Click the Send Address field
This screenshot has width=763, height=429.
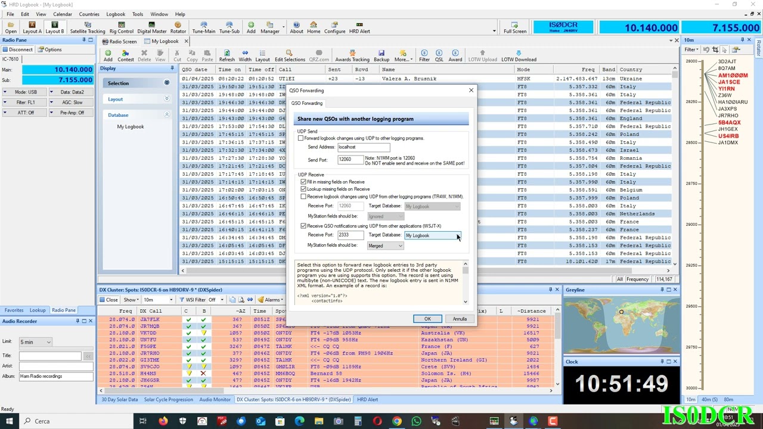(364, 147)
